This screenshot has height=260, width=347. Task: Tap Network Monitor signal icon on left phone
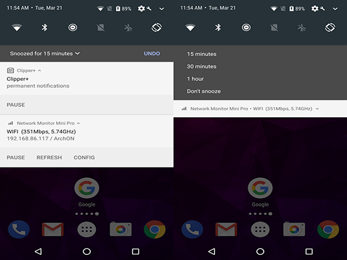pos(10,123)
